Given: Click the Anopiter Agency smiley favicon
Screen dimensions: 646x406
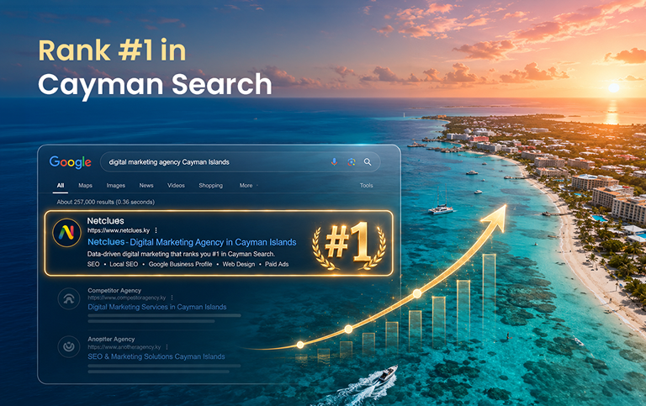Looking at the screenshot, I should coord(69,346).
